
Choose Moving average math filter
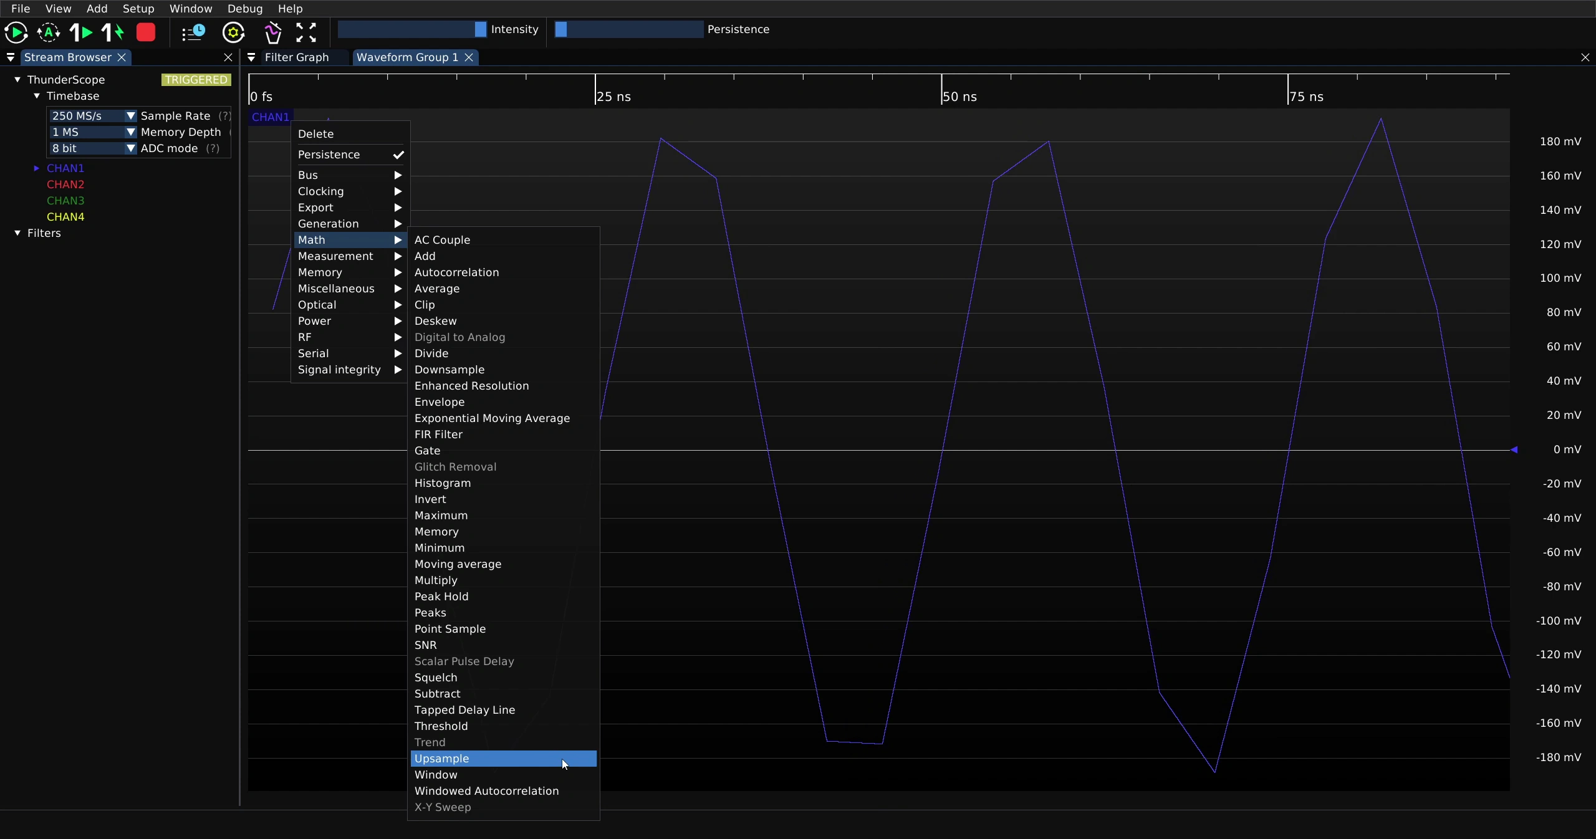pos(504,564)
